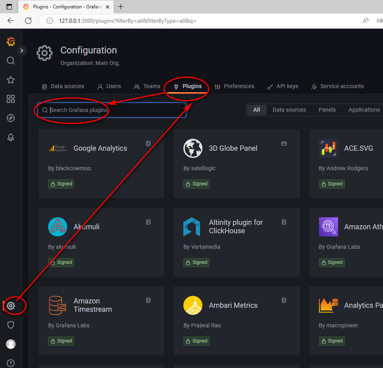Click "By Prajwal Rao" author text
This screenshot has width=383, height=368.
[202, 325]
